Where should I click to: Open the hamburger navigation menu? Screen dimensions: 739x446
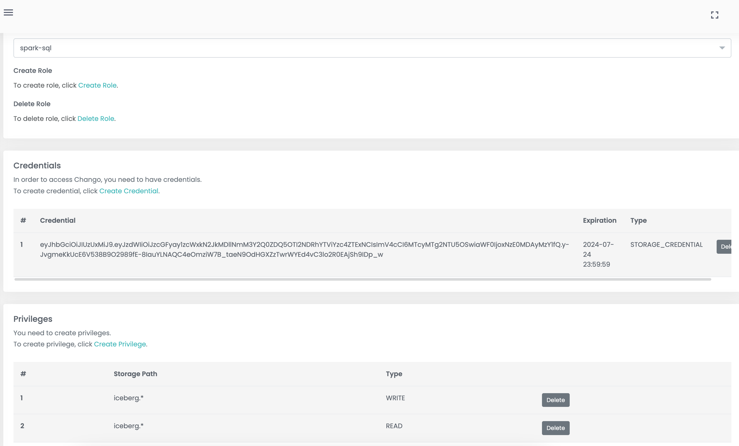(8, 12)
